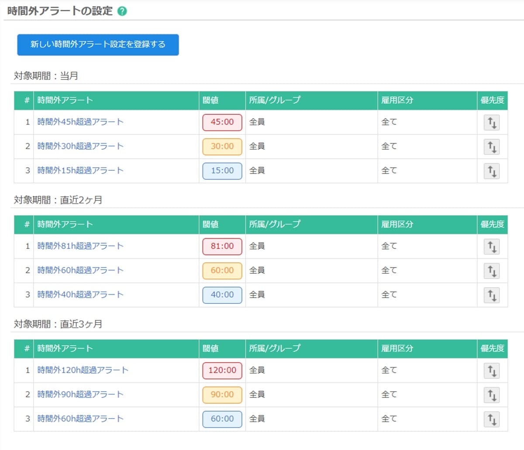Open the 時間外15h超過アラート link
524x450 pixels.
tap(79, 171)
